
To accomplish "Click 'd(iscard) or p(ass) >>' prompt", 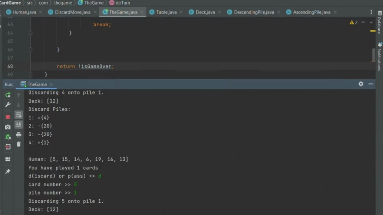I will (62, 176).
